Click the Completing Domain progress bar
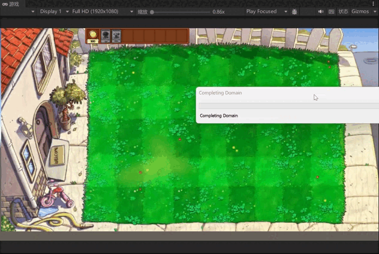379x254 pixels. (x=288, y=106)
